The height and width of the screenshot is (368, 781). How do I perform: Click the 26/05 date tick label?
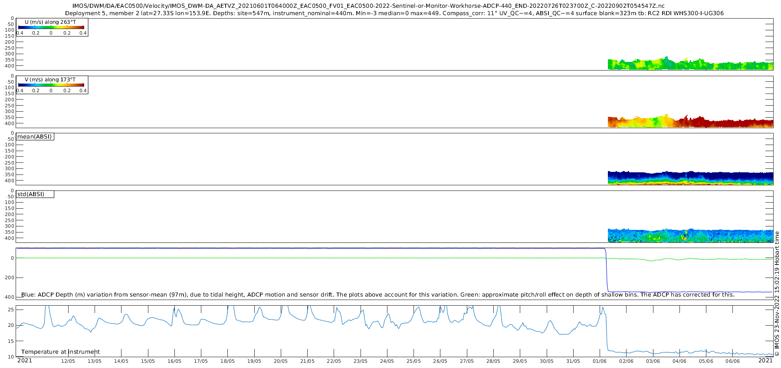pyautogui.click(x=440, y=361)
